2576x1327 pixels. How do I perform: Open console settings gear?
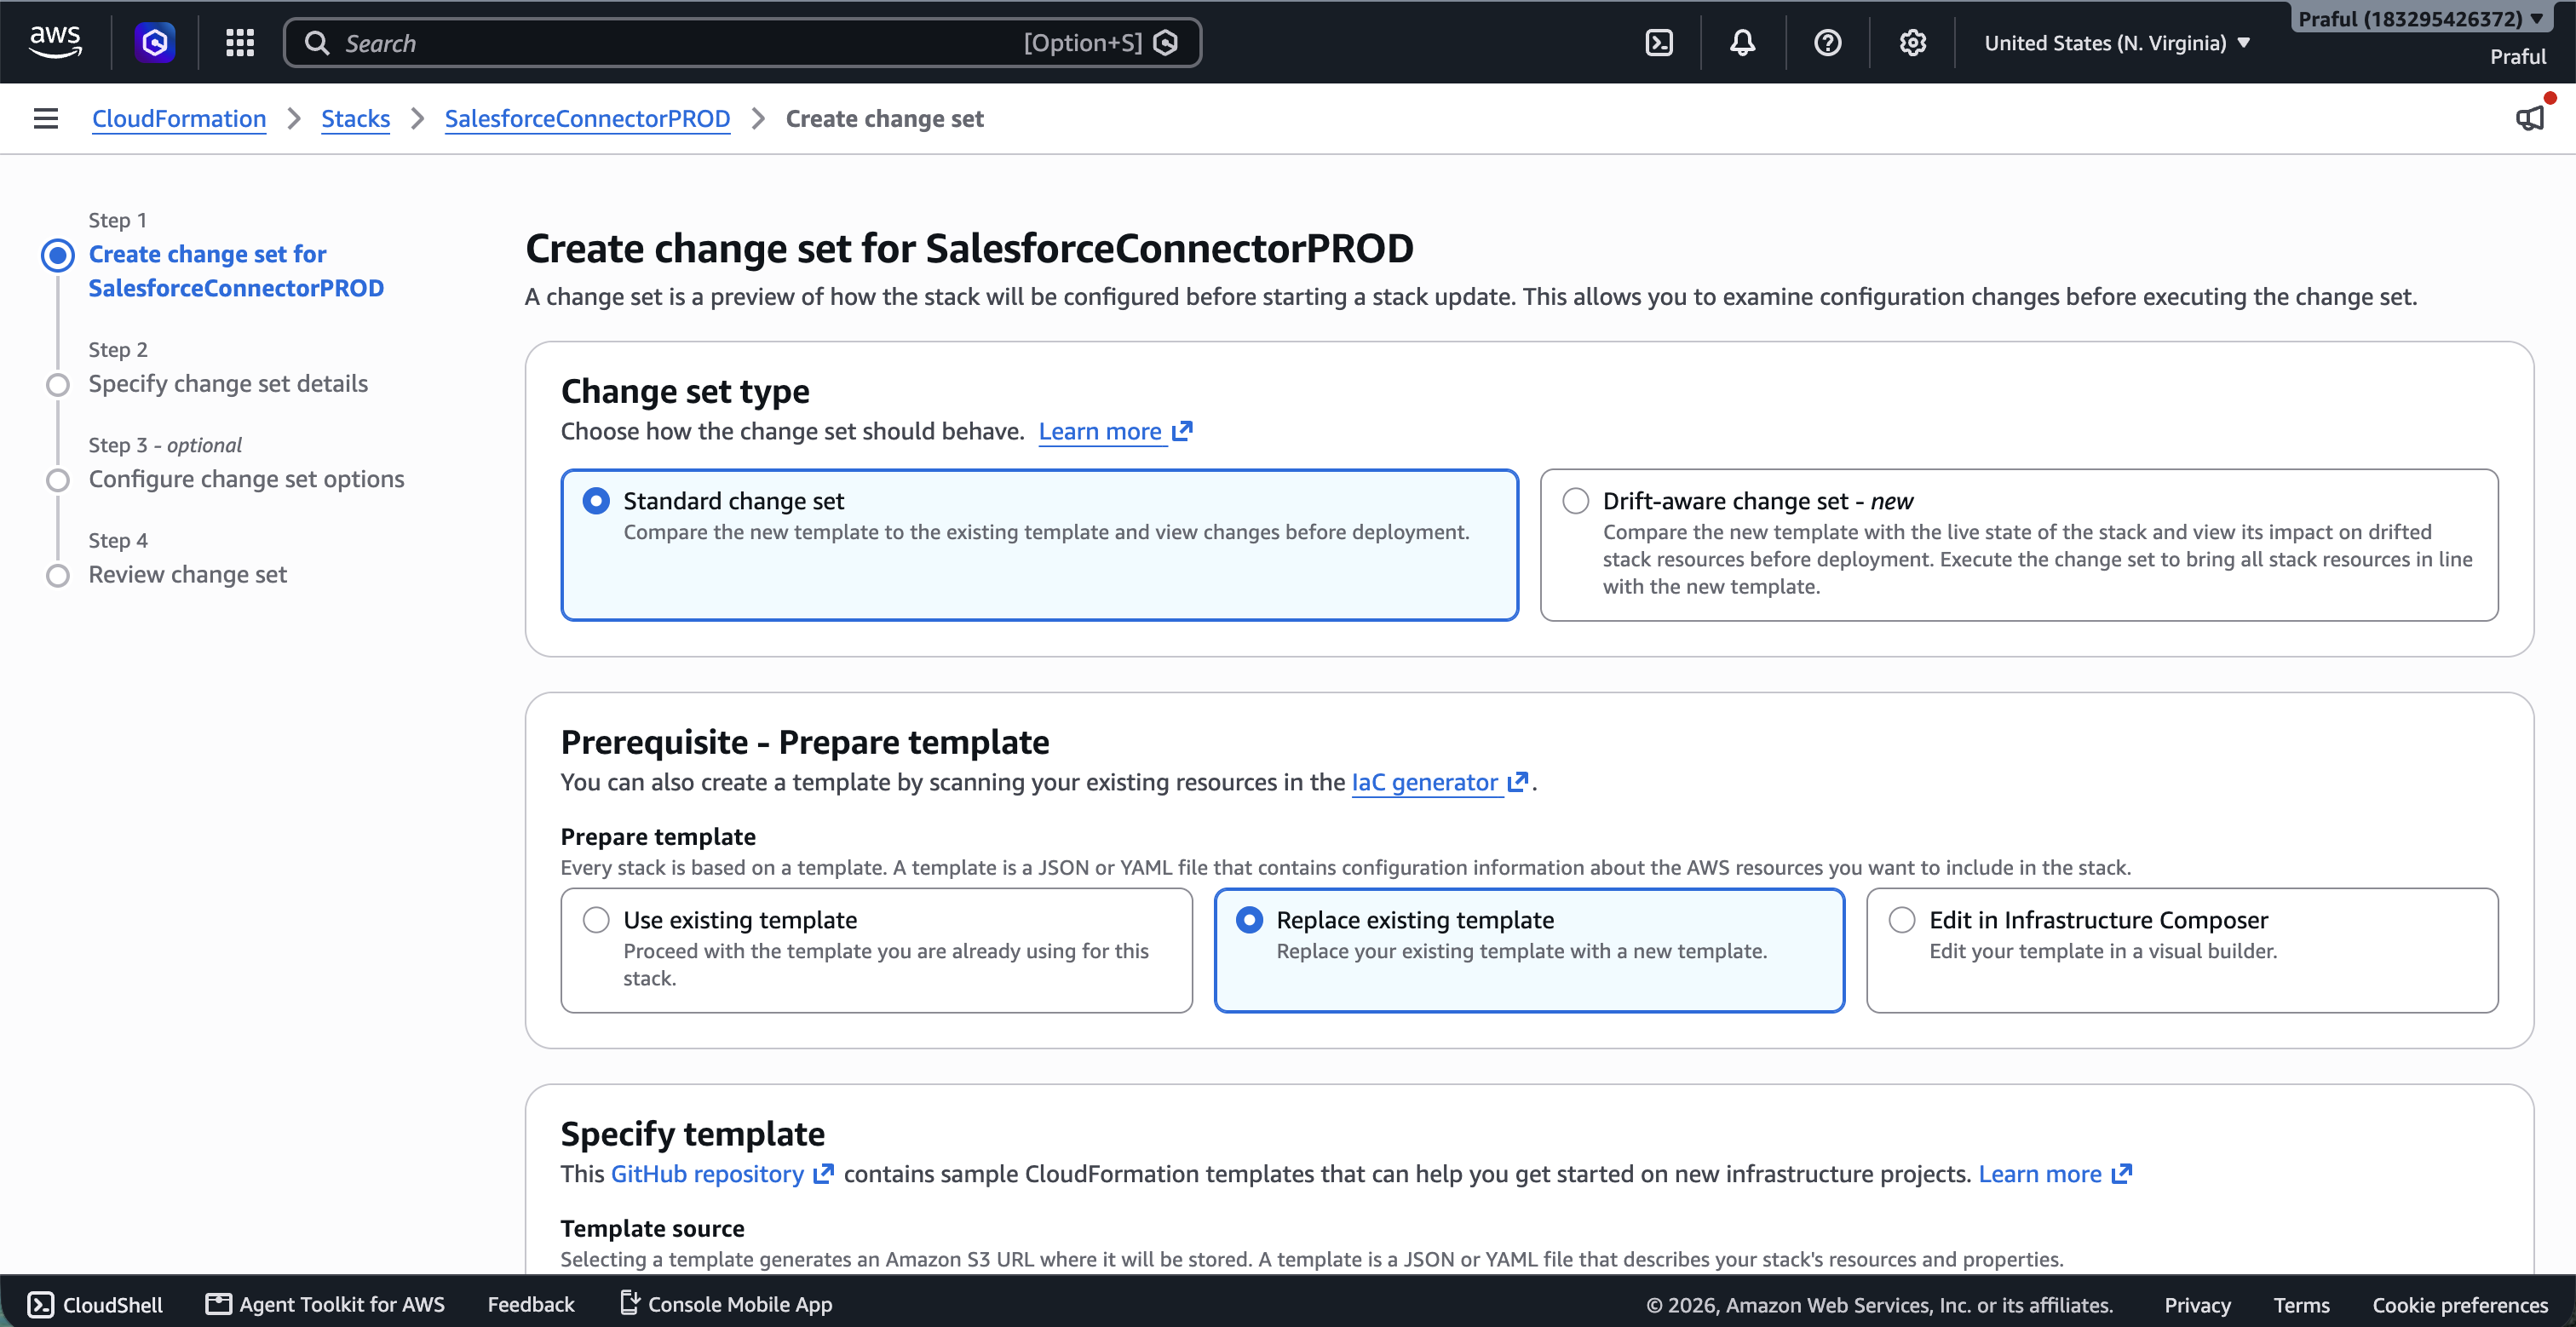(1913, 42)
